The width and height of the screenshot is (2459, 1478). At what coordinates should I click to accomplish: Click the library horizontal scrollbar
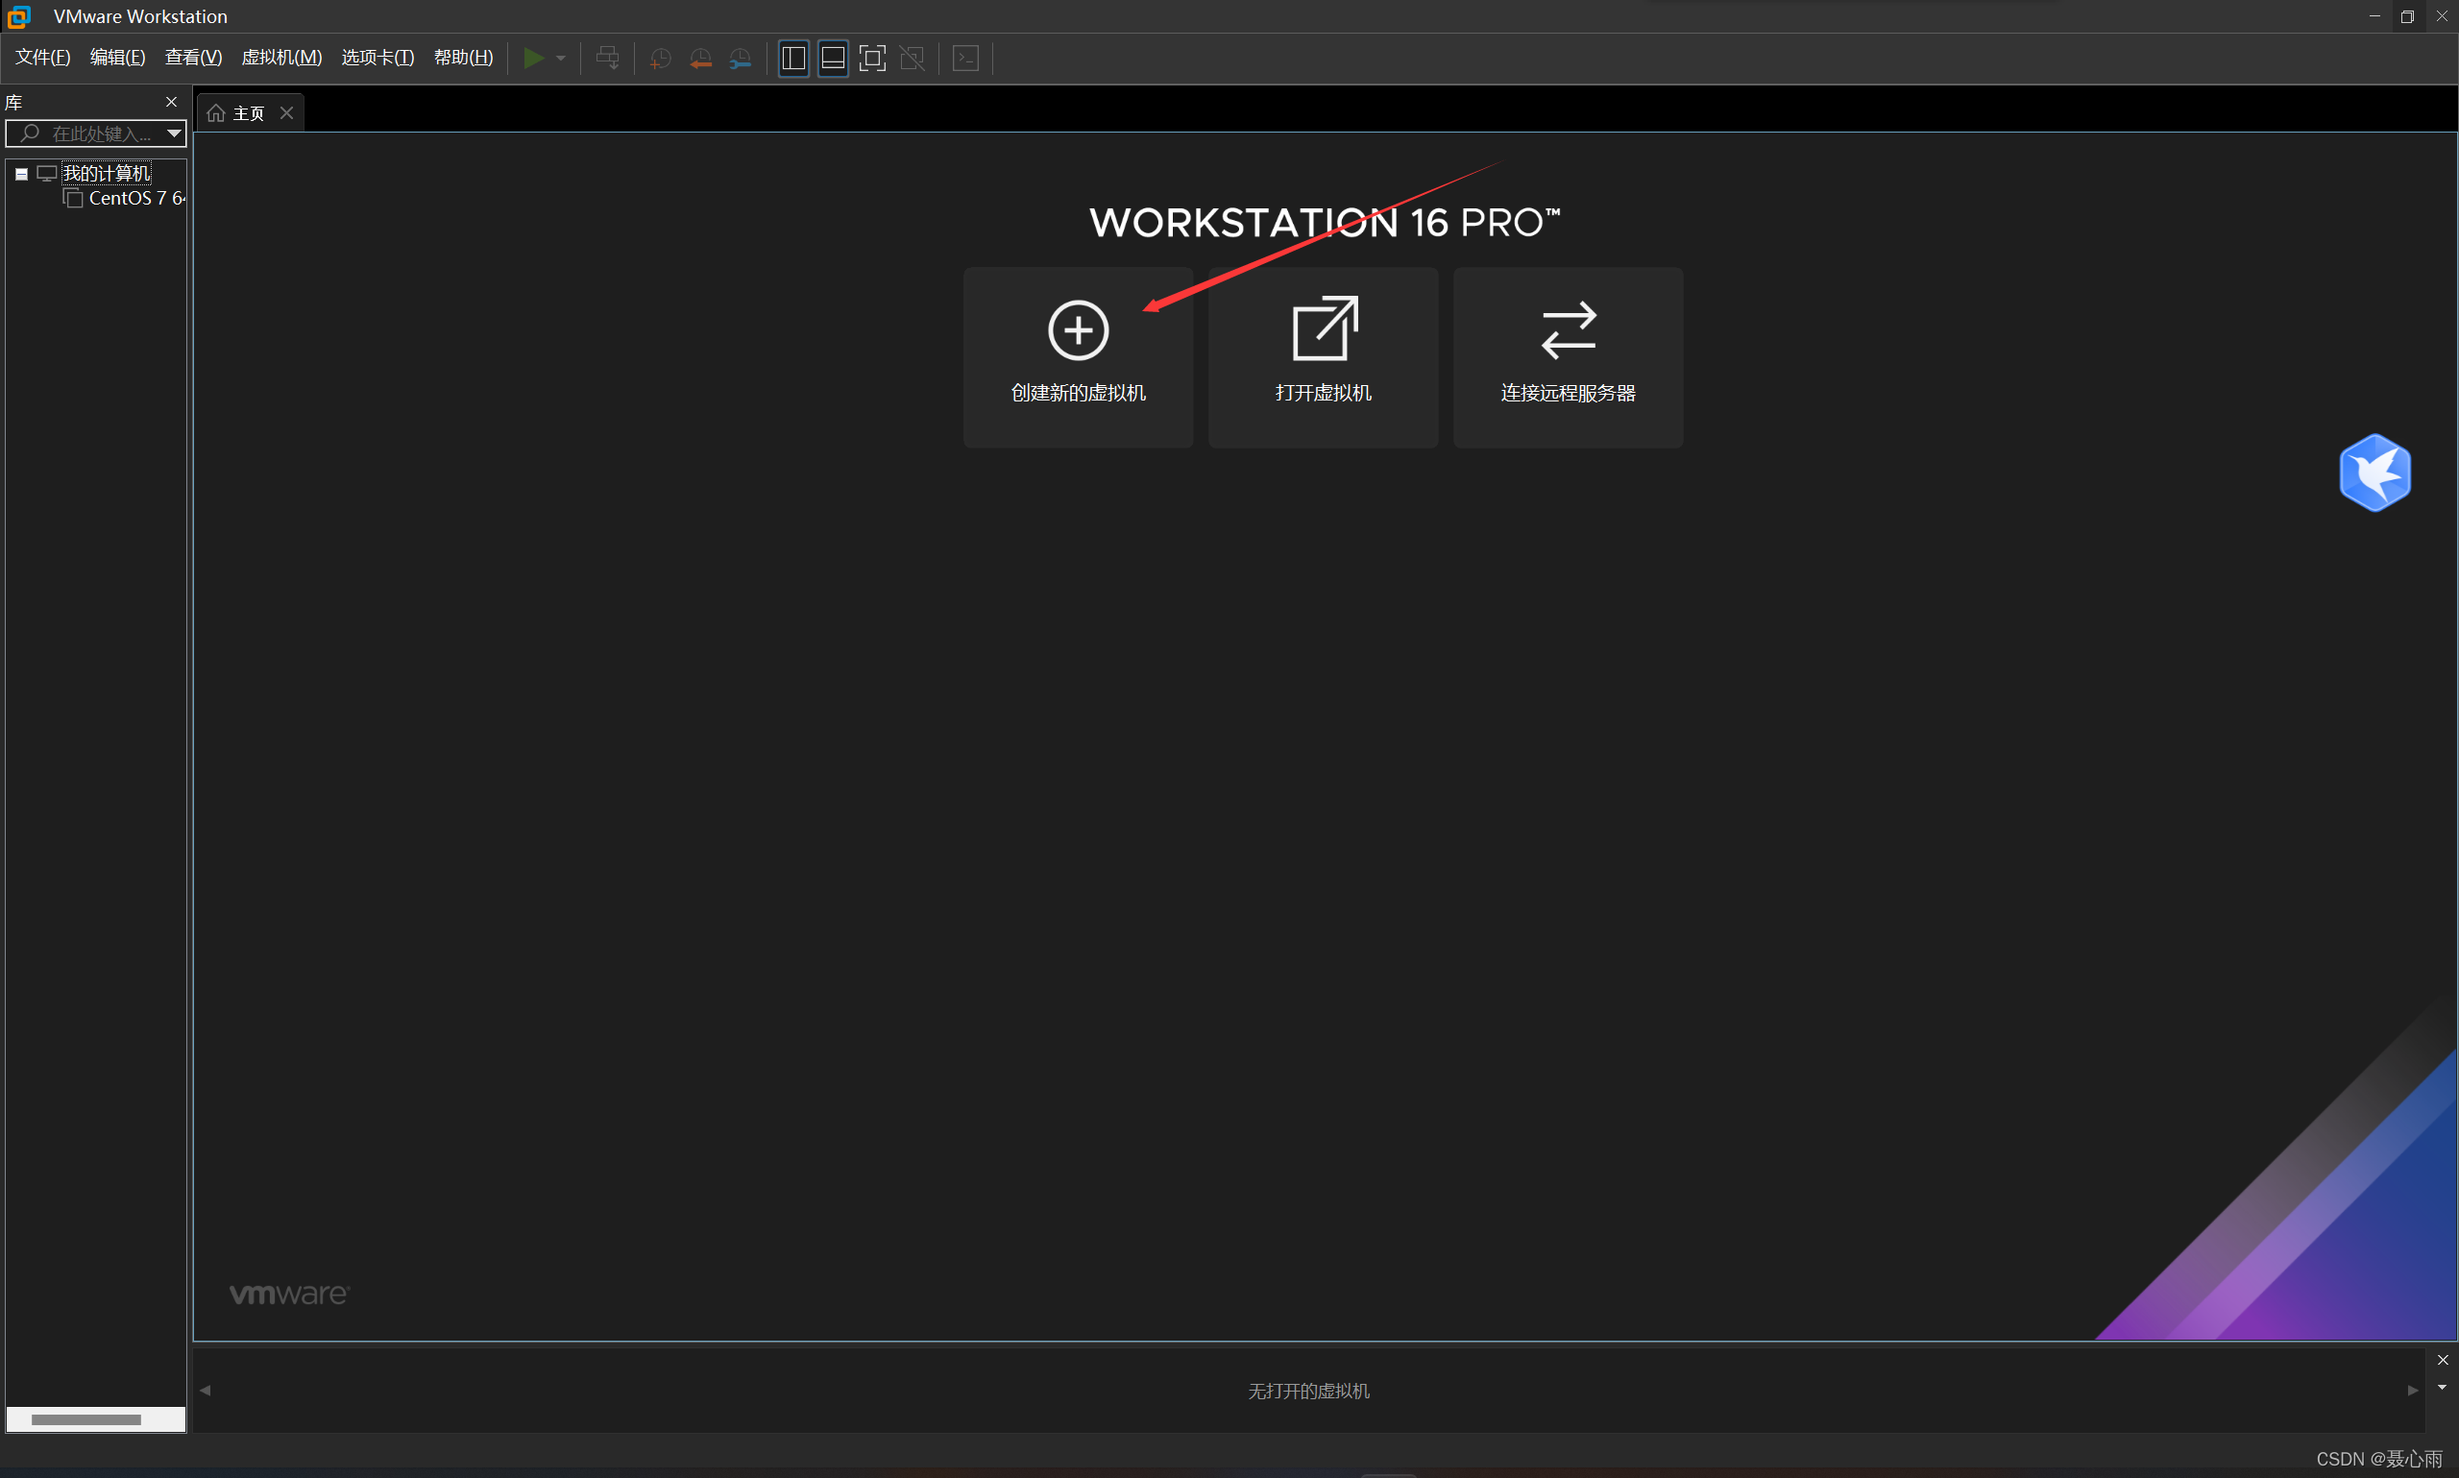[x=86, y=1419]
